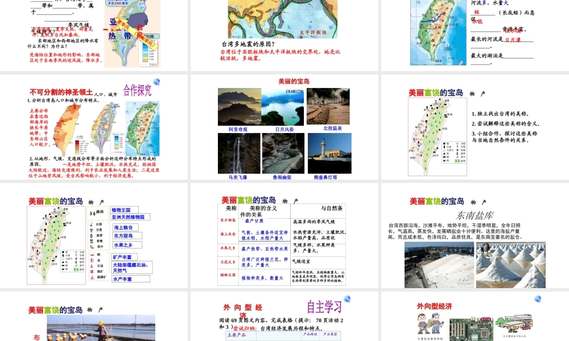569x341 pixels.
Task: Select the 北投温泉 hot spring photo
Action: coord(328,106)
